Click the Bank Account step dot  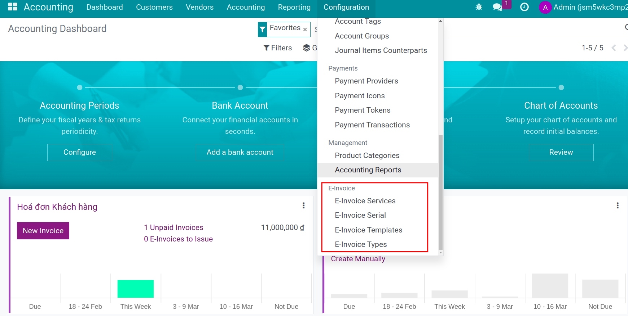tap(240, 87)
